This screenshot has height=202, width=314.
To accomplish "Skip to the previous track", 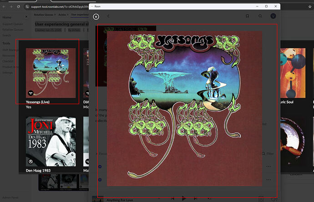I will 172,198.
